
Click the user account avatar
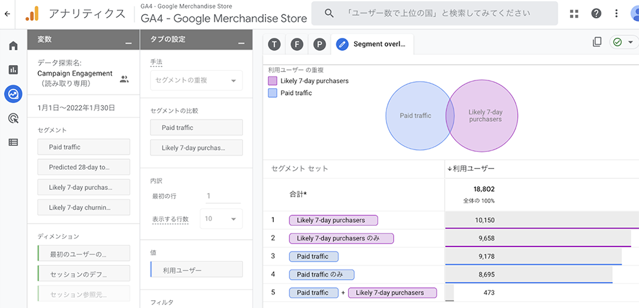634,14
